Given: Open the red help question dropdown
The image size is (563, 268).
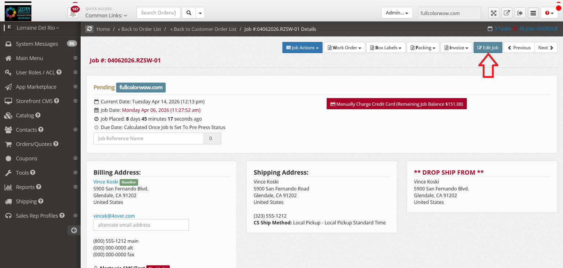Looking at the screenshot, I should [x=549, y=13].
